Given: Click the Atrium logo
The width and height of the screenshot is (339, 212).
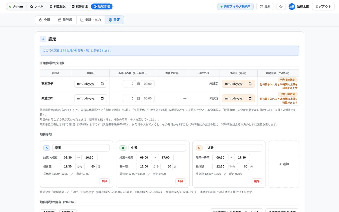Looking at the screenshot, I should click(16, 6).
